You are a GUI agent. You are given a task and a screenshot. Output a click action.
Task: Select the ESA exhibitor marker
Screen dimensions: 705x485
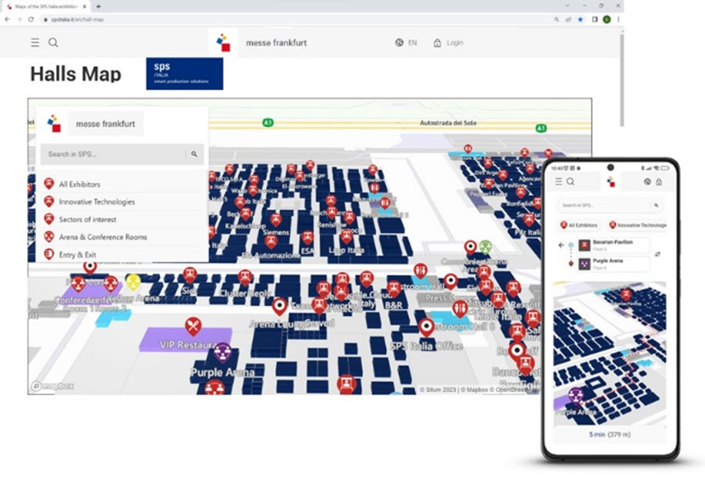click(x=307, y=238)
